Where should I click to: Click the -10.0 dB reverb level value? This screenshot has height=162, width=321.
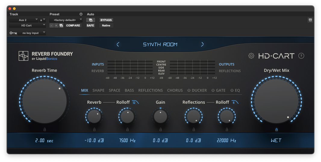[94, 141]
